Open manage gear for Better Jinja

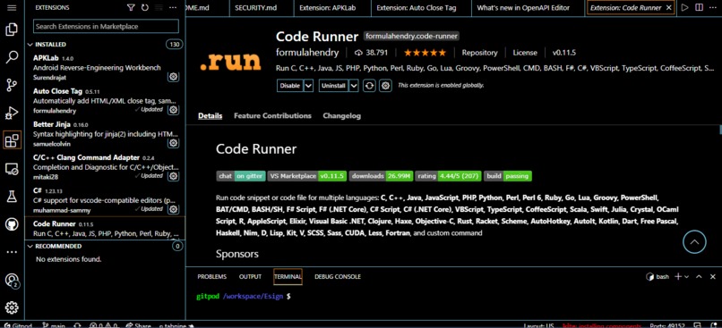173,143
